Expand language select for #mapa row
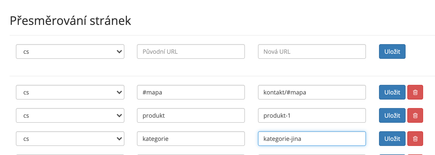The height and width of the screenshot is (155, 435). pos(70,92)
